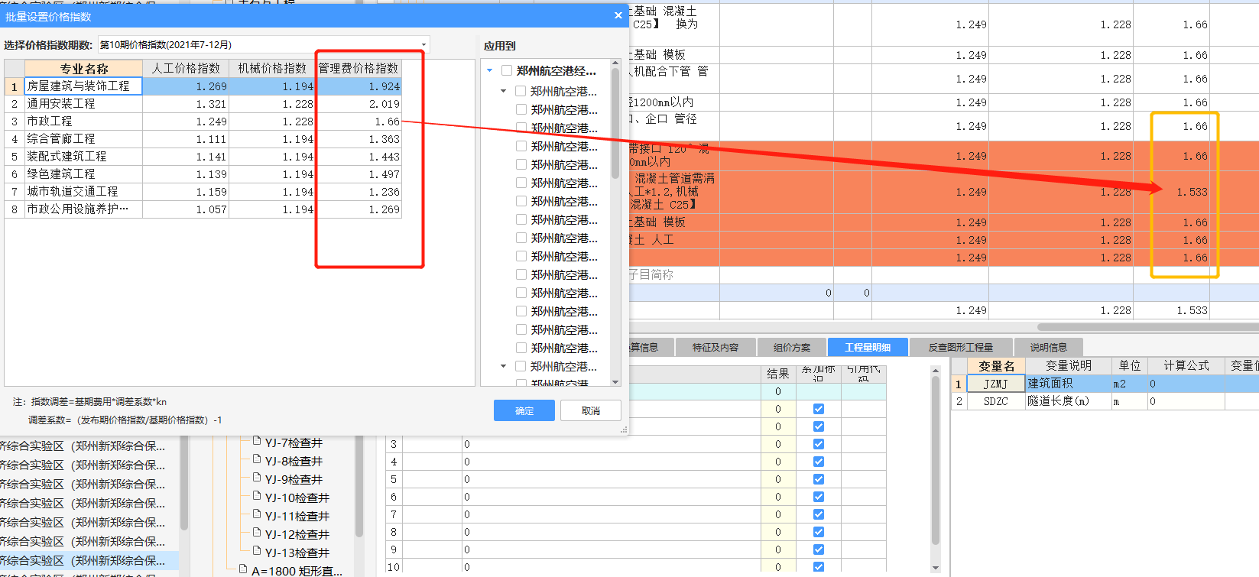Click document icon beside YJ-13检查井
1259x577 pixels.
point(257,551)
